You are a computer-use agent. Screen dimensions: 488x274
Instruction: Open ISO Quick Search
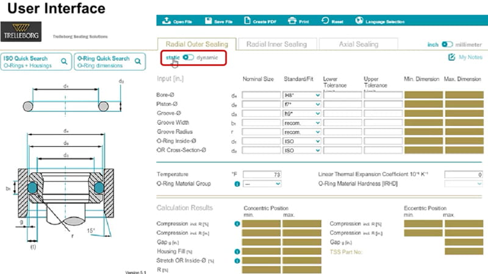[x=36, y=62]
